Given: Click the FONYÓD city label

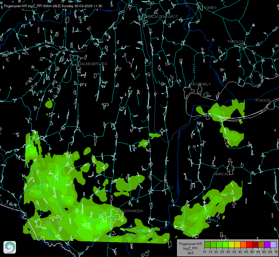Looking at the screenshot, I should point(263,101).
